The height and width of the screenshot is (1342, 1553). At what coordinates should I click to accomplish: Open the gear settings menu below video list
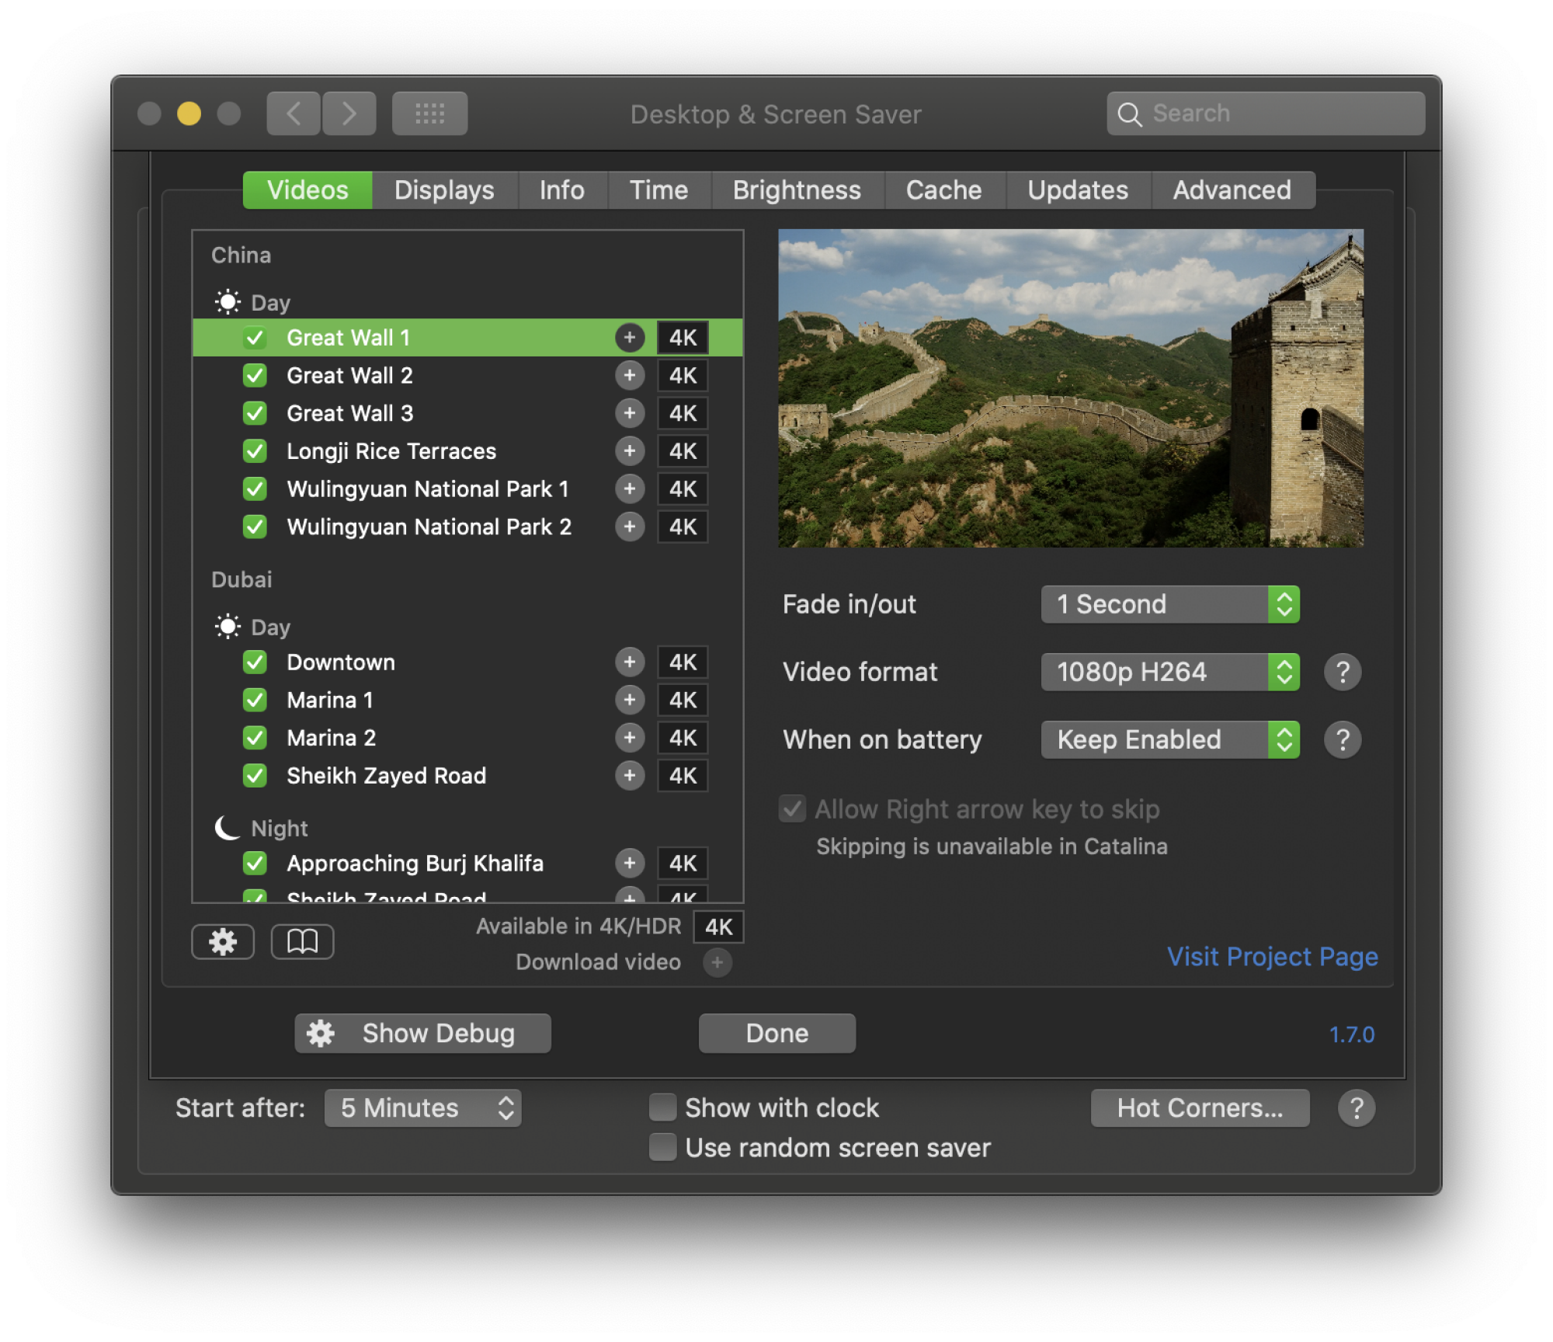tap(223, 942)
